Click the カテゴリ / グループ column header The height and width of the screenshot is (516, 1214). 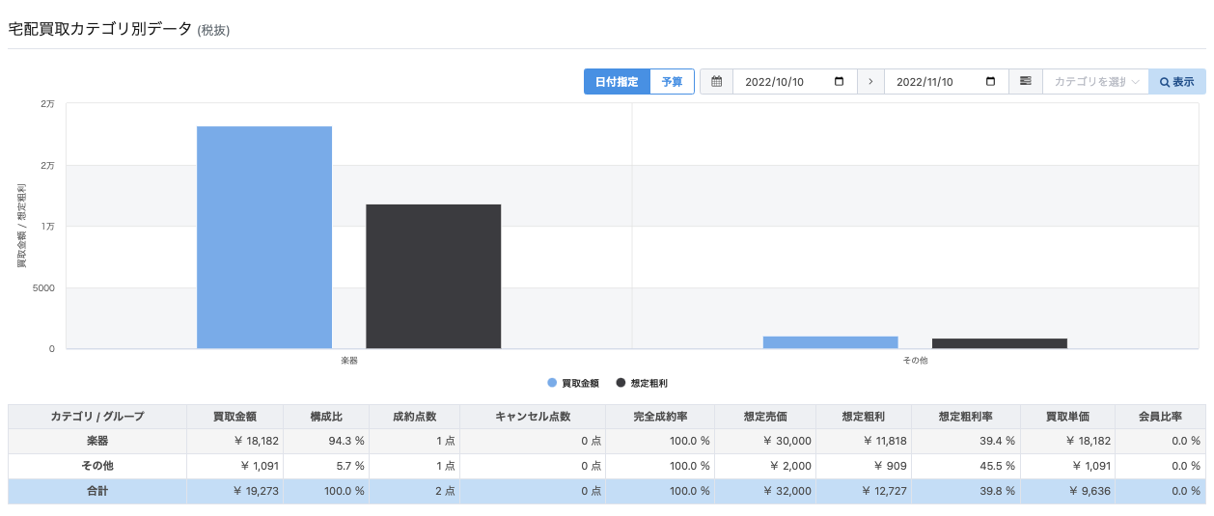tap(97, 417)
